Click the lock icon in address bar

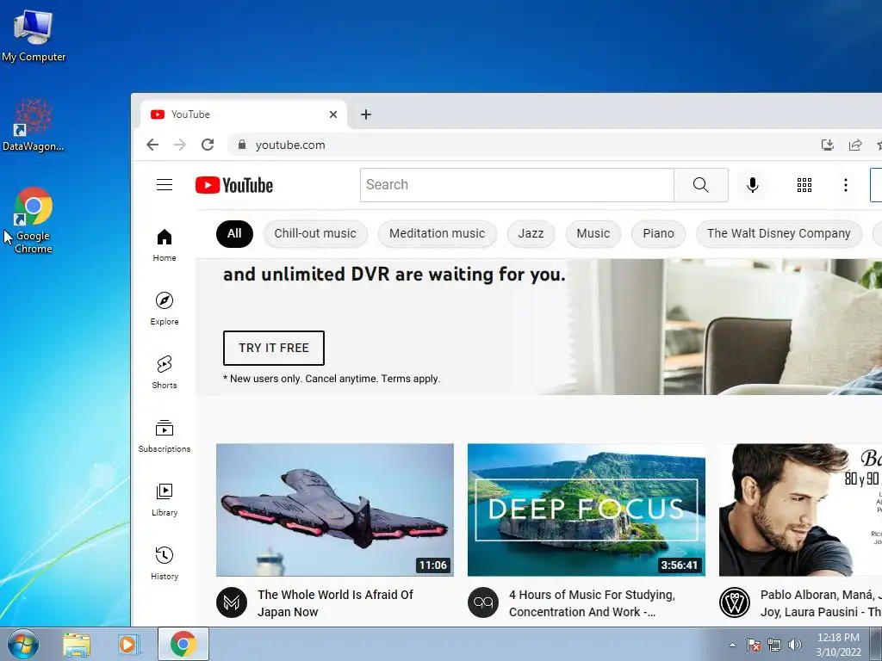click(x=242, y=145)
